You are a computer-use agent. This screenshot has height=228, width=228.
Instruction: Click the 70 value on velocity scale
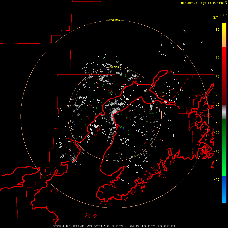click(218, 48)
